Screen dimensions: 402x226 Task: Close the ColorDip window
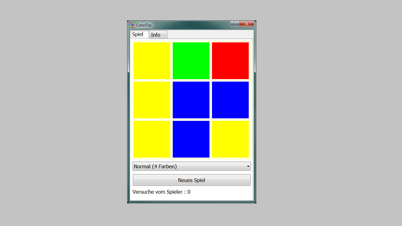[x=247, y=24]
